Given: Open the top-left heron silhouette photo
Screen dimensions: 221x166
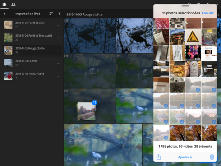Looking at the screenshot, I should click(90, 36).
